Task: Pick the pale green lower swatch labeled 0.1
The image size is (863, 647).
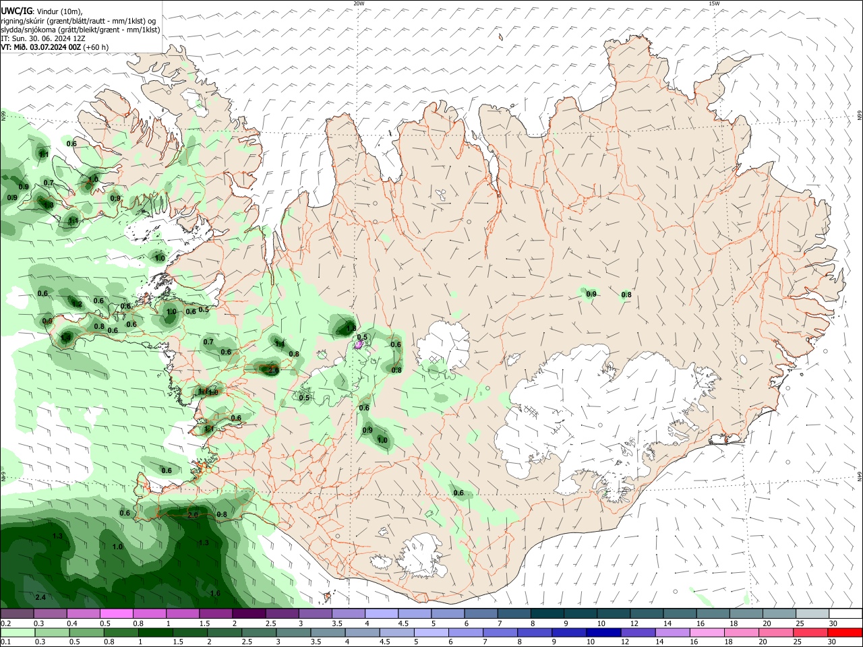Action: [x=18, y=632]
